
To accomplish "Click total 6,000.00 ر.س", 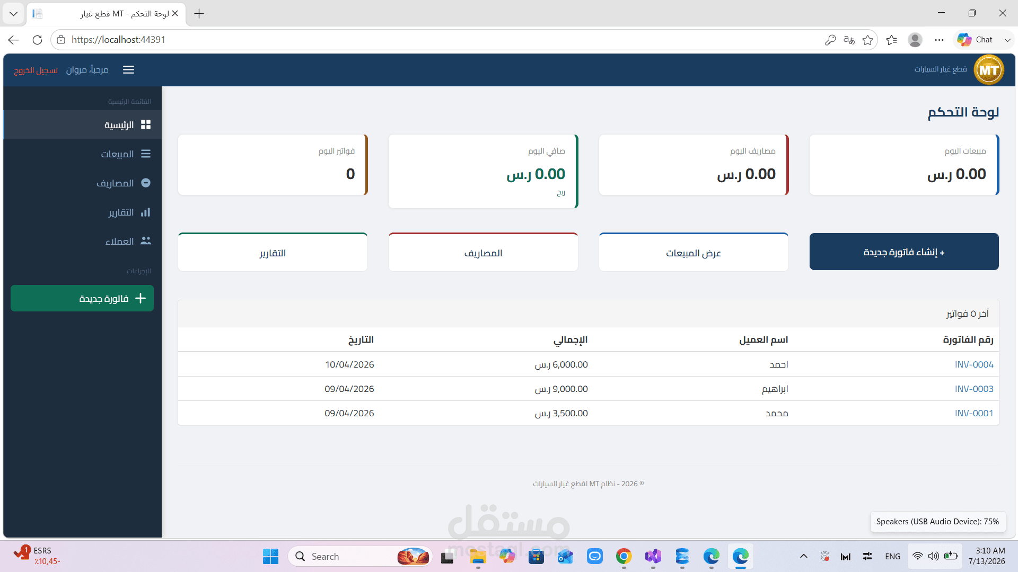I will point(561,364).
